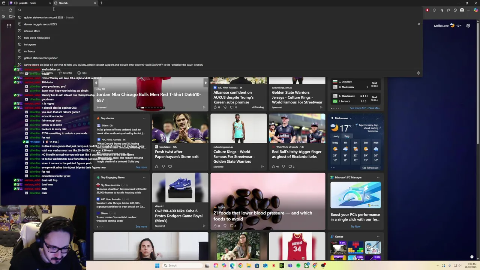Screen dimensions: 480x270
Task: Filter suggestions by History
Action: [48, 73]
